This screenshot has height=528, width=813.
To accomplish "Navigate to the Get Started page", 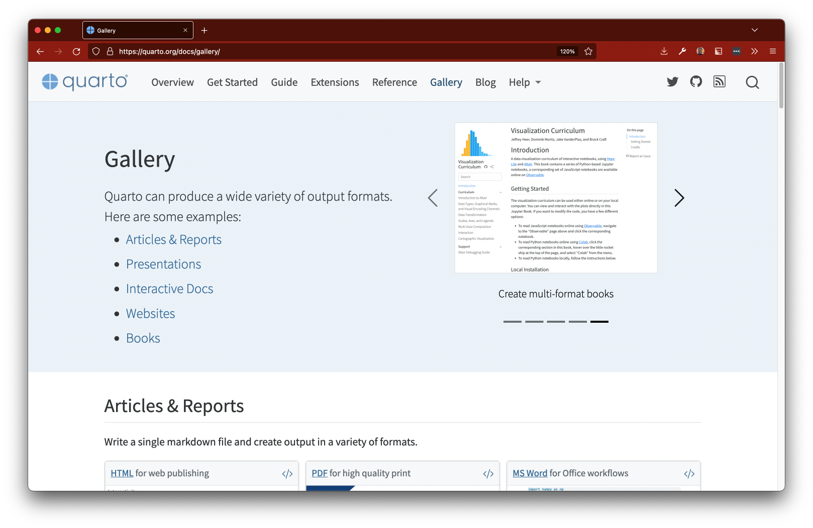I will pos(232,82).
